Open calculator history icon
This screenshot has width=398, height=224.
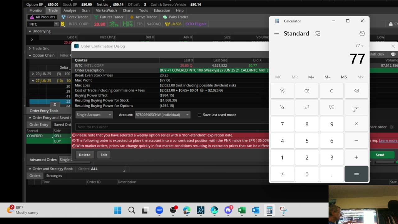[x=362, y=33]
